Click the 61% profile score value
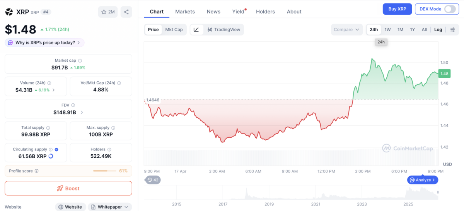 pos(123,171)
